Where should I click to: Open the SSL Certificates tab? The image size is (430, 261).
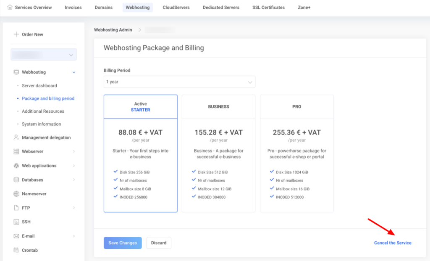pyautogui.click(x=268, y=8)
